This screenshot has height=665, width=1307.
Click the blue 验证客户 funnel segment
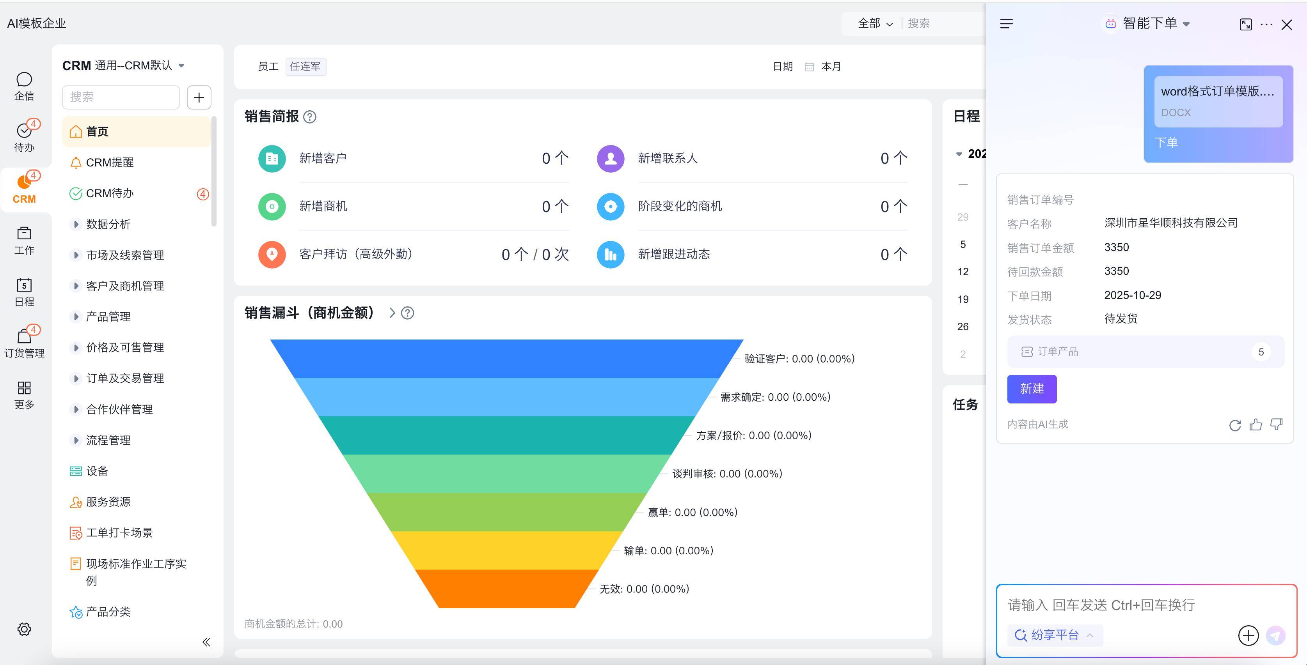click(x=506, y=358)
